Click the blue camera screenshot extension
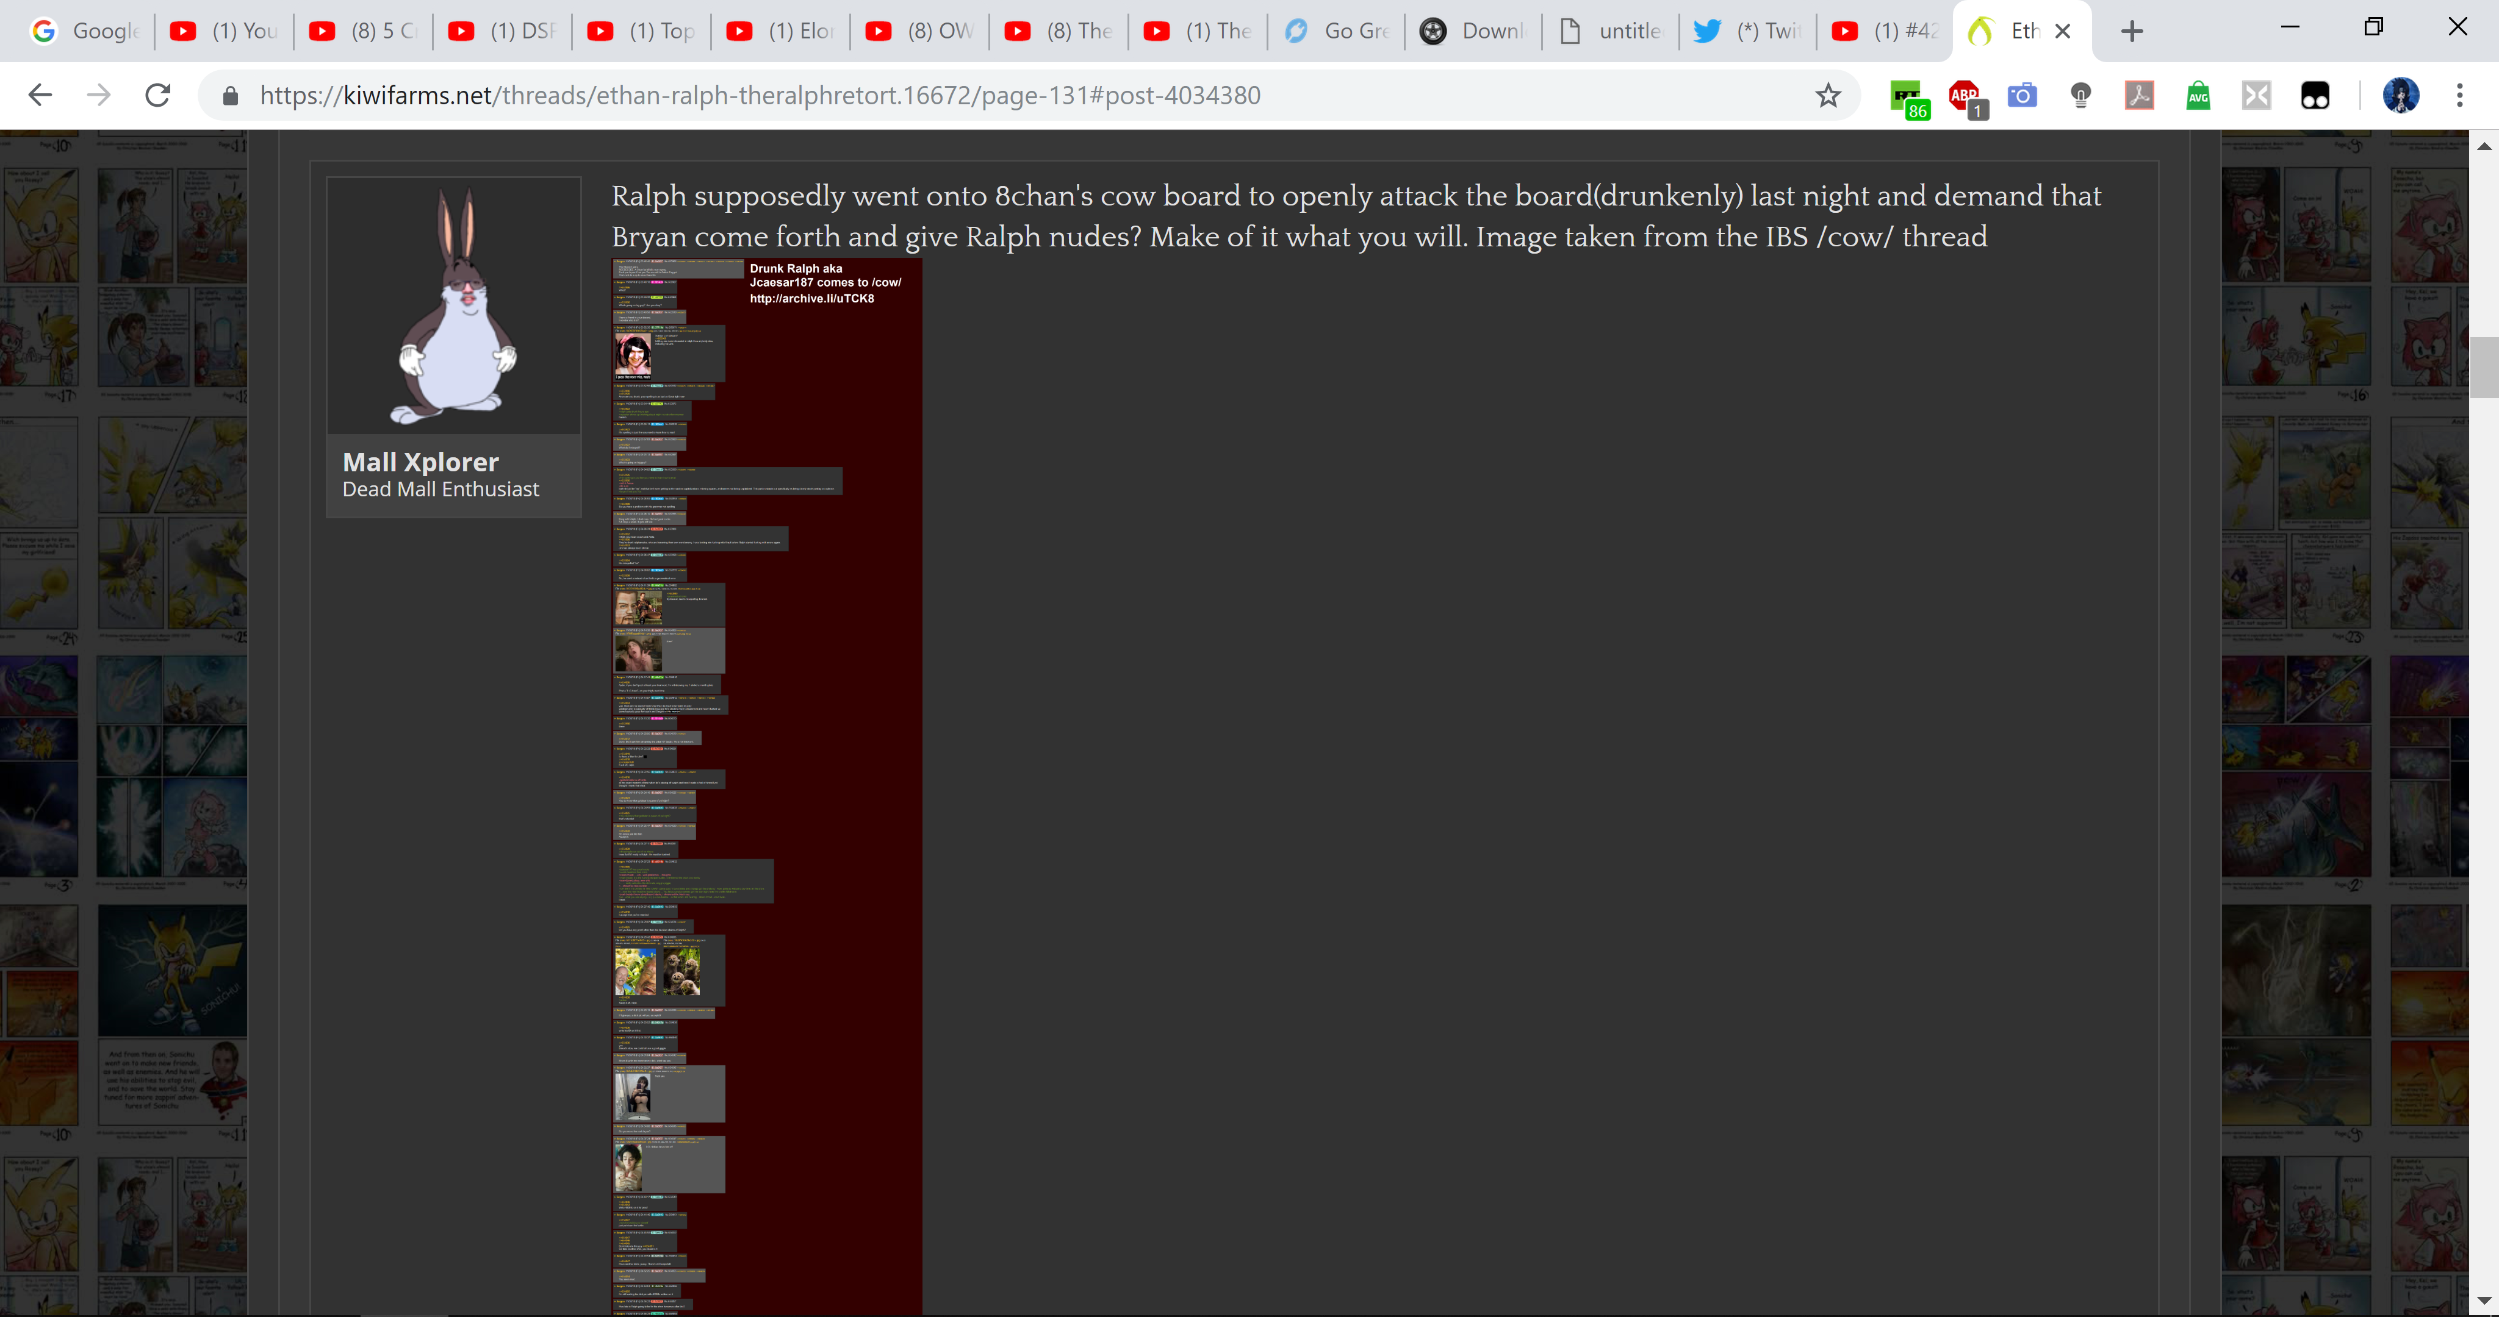Screen dimensions: 2499x1317 click(2022, 95)
